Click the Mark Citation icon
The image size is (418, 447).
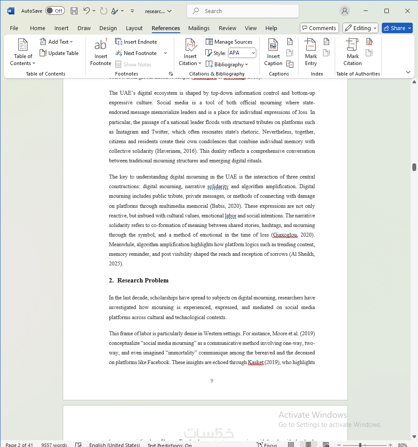point(352,45)
